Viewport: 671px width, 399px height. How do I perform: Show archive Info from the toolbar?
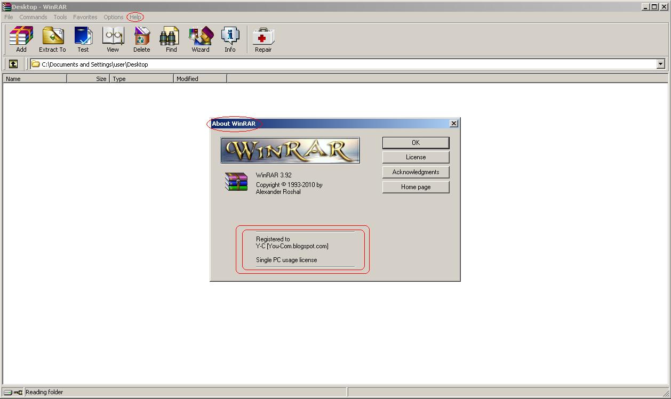pos(230,39)
